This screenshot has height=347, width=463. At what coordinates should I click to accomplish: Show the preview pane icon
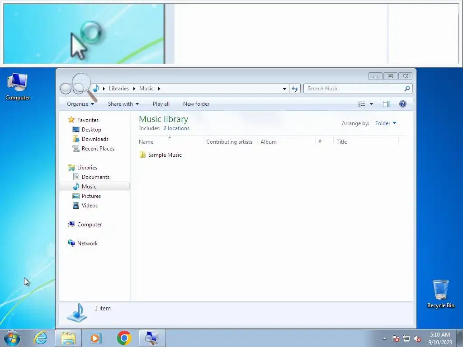pyautogui.click(x=387, y=104)
